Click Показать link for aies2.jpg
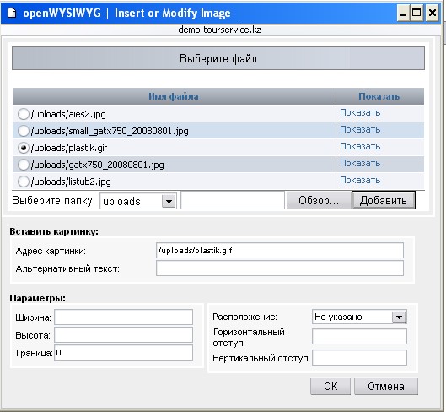This screenshot has height=412, width=446. (x=360, y=112)
